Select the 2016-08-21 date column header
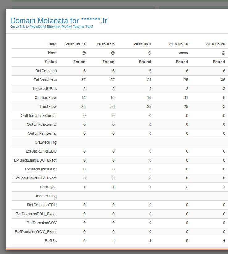This screenshot has width=228, height=254. click(x=75, y=44)
